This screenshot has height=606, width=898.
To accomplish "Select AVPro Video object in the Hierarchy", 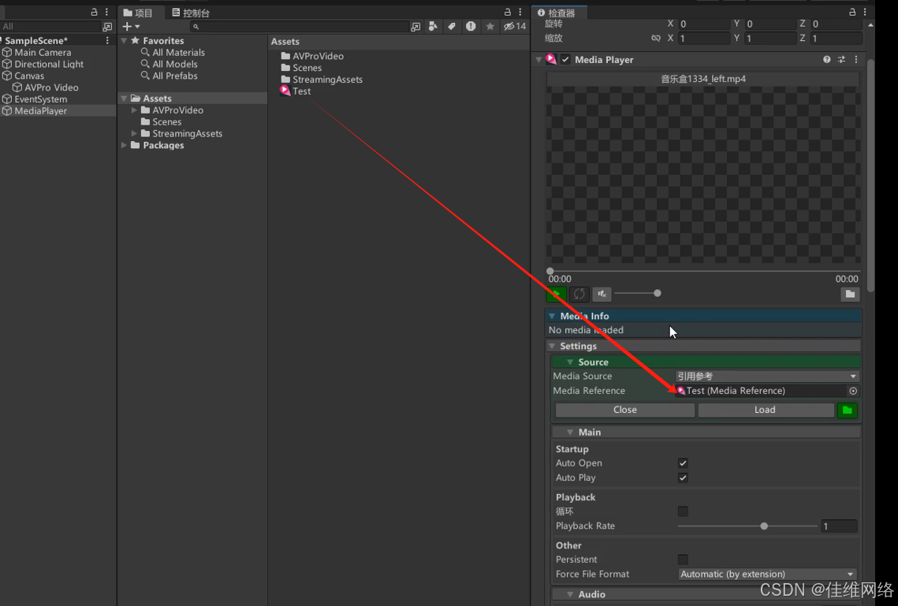I will point(51,87).
